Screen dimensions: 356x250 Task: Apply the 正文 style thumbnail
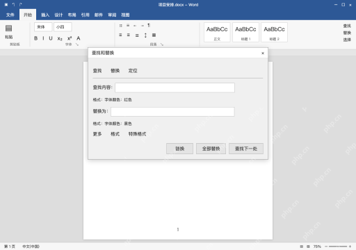coord(217,33)
